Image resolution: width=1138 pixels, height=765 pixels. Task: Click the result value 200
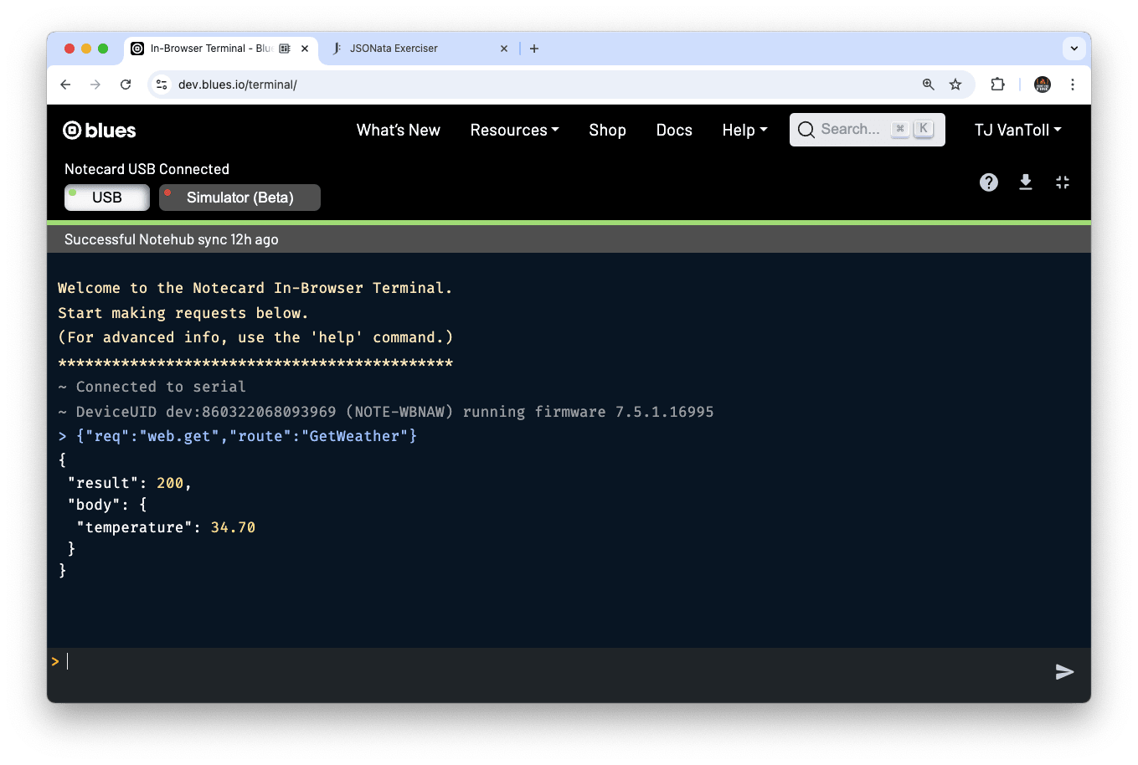tap(170, 483)
